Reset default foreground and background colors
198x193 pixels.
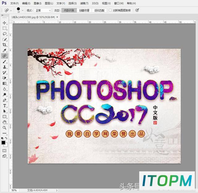pos(2,138)
